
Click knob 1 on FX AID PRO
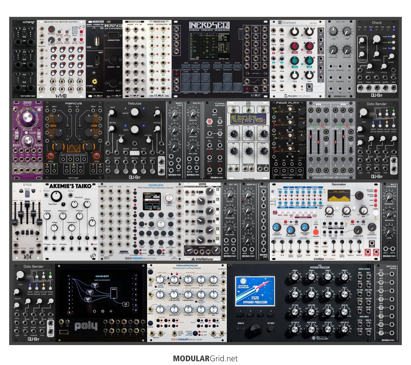234,133
